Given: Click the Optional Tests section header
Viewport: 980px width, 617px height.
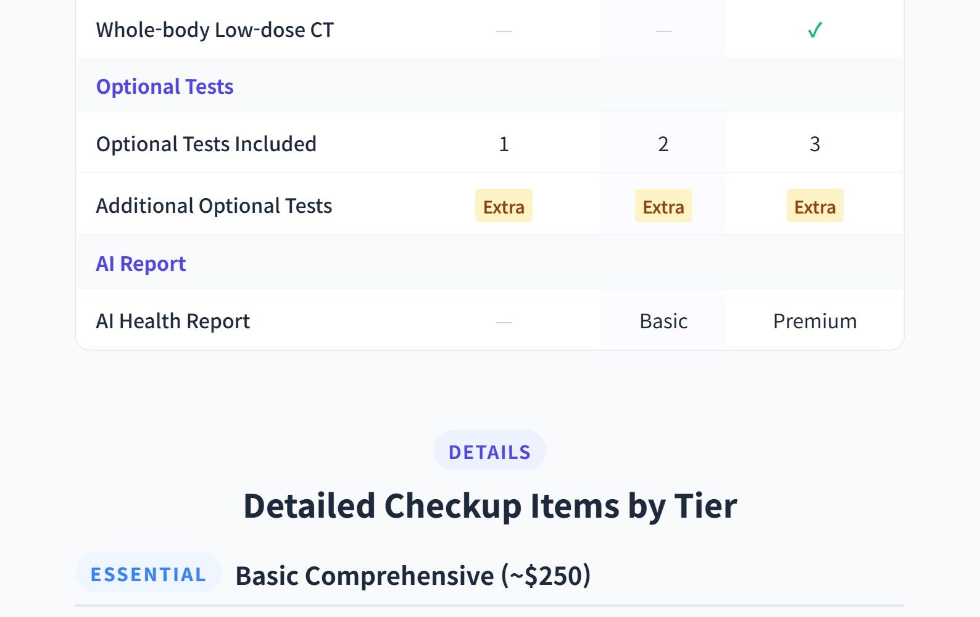Looking at the screenshot, I should coord(165,86).
